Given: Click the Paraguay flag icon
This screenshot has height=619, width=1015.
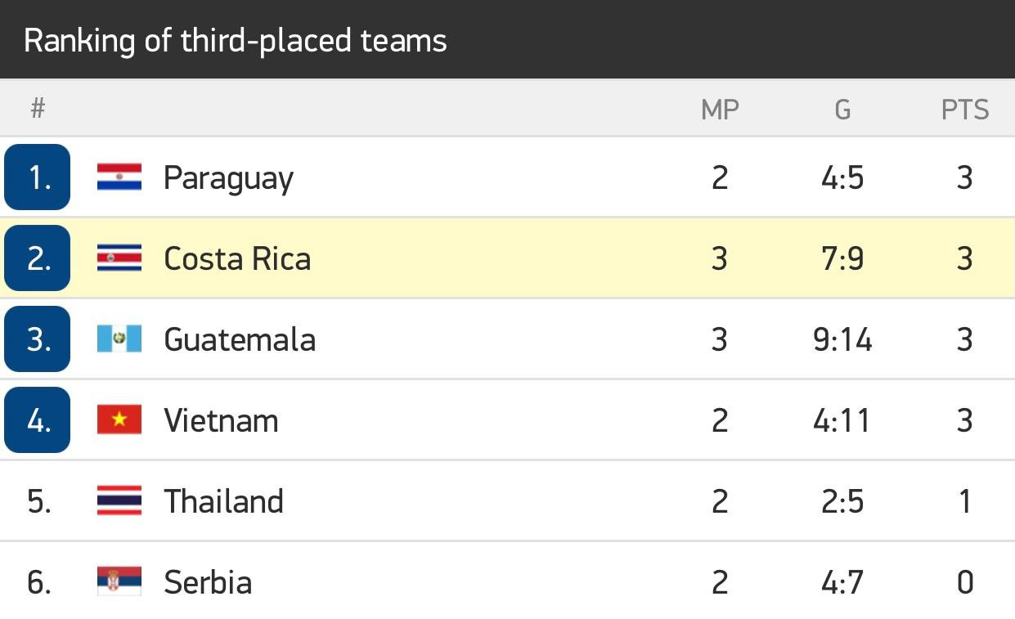Looking at the screenshot, I should click(x=119, y=177).
